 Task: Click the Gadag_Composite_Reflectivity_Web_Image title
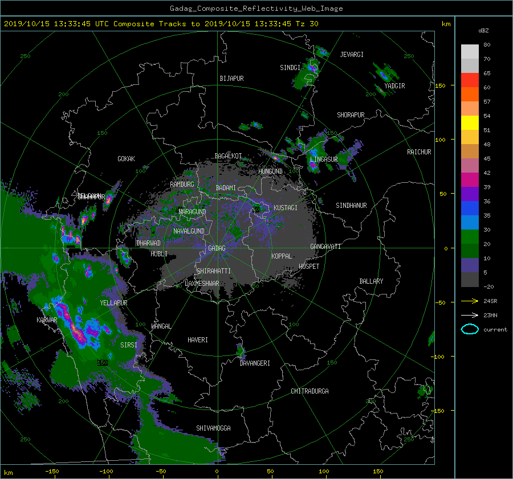click(256, 9)
